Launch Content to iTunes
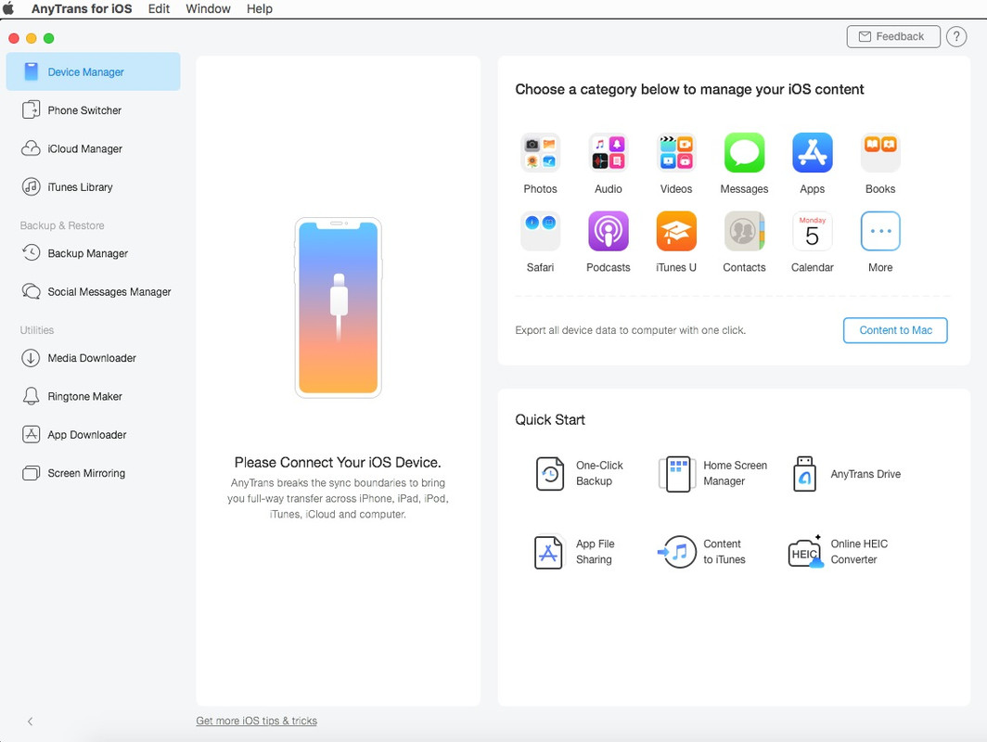 coord(701,552)
